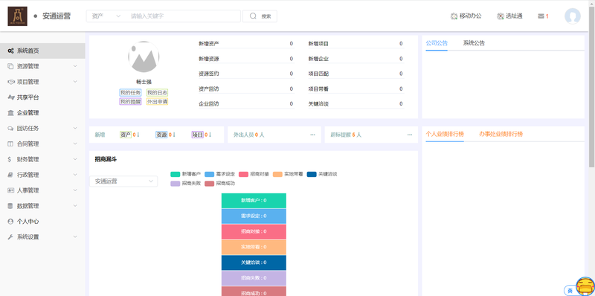This screenshot has width=595, height=296.
Task: Click the 财务管理 dollar icon
Action: point(10,159)
